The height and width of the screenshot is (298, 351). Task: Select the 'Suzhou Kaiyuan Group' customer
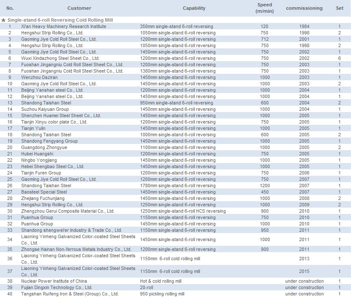click(x=45, y=109)
